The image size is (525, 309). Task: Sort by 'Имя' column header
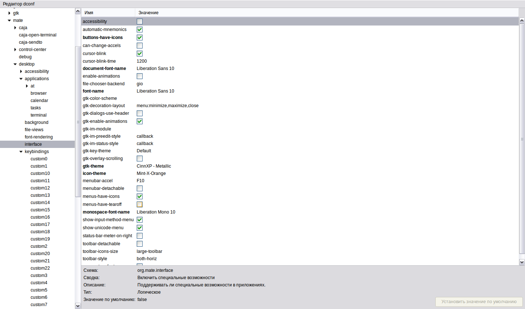[x=108, y=12]
